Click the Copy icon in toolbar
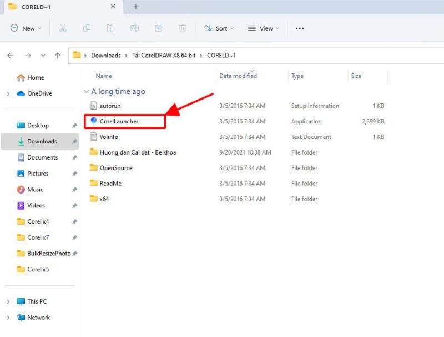444x337 pixels. 87,28
